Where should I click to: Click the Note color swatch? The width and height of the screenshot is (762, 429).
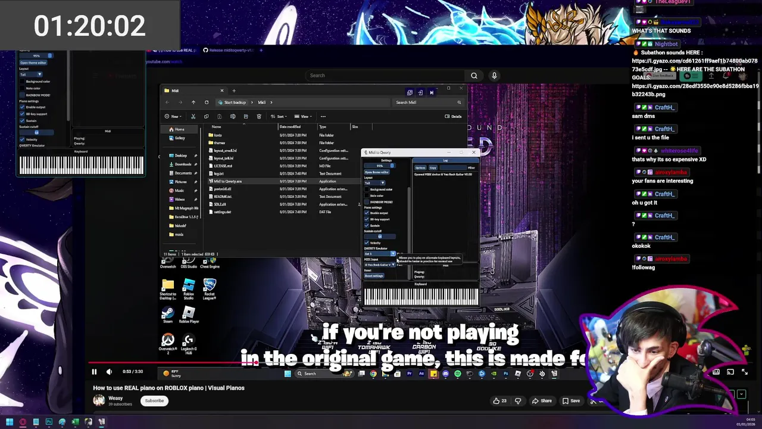[x=367, y=195]
